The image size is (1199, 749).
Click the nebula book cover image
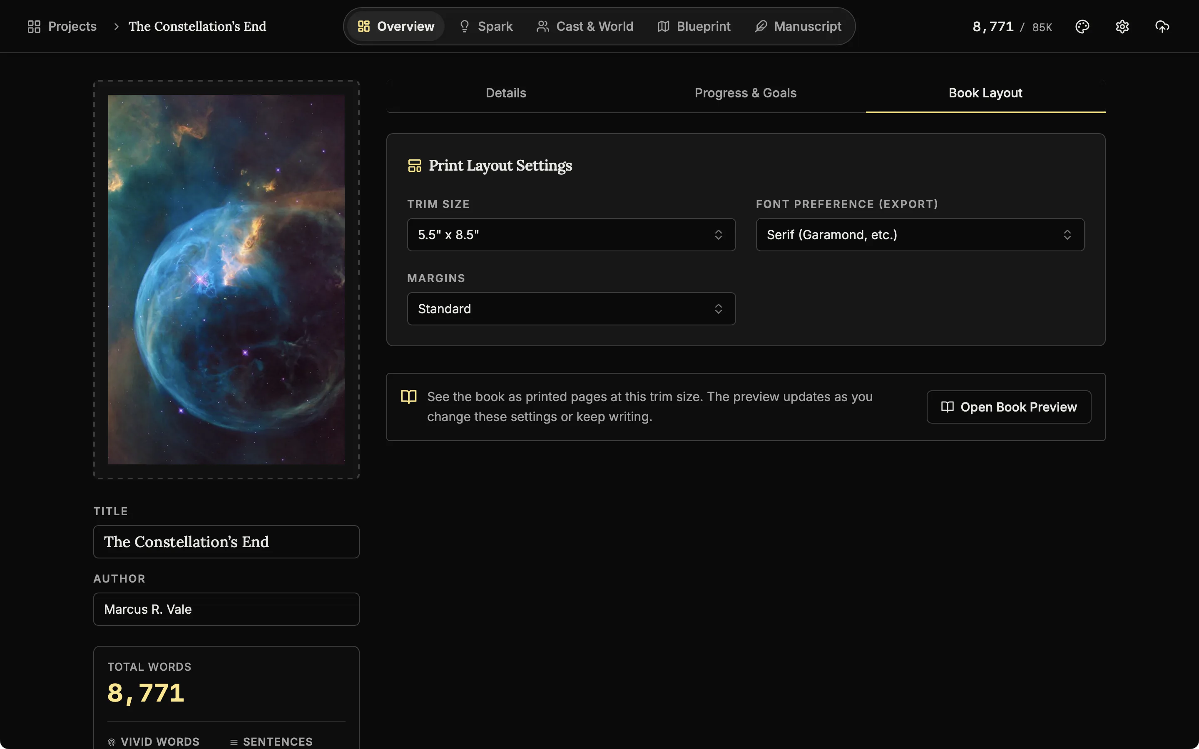point(226,280)
